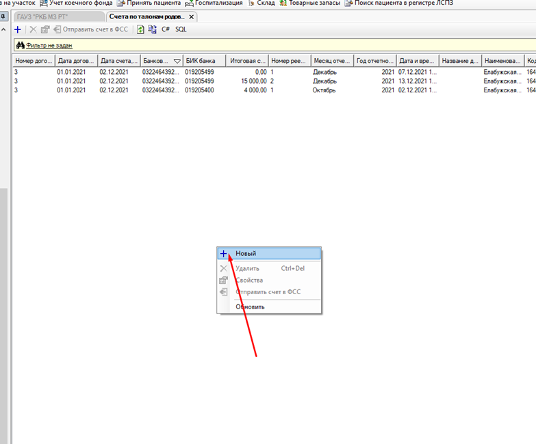Select Отправить счет в ФСС in the context menu
536x444 pixels.
click(x=269, y=292)
